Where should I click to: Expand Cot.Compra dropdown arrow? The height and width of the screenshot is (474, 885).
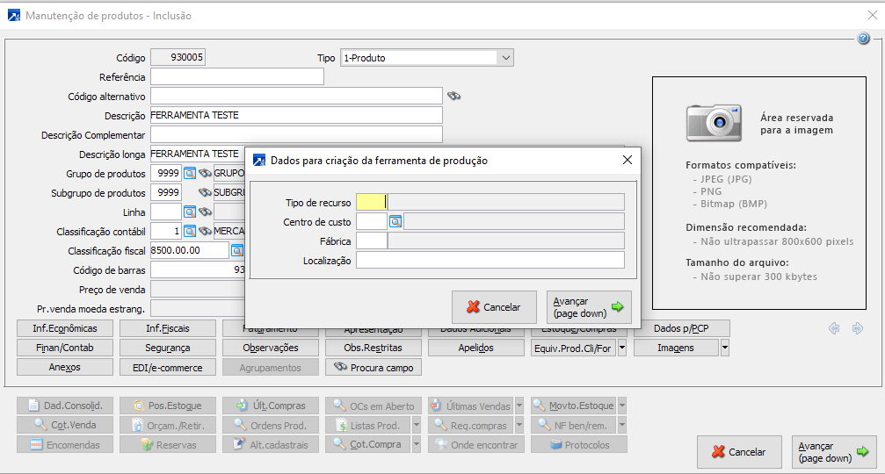coord(417,444)
